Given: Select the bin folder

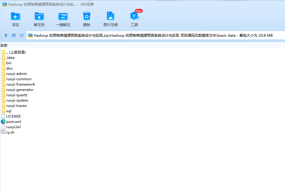Looking at the screenshot, I should pos(7,63).
